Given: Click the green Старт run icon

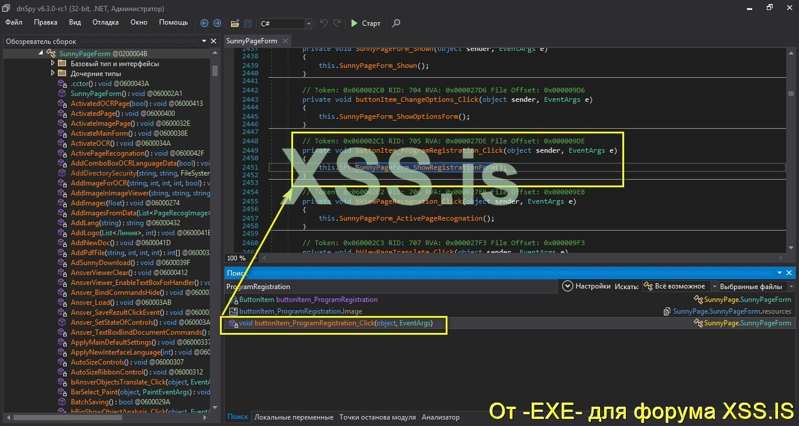Looking at the screenshot, I should point(354,23).
